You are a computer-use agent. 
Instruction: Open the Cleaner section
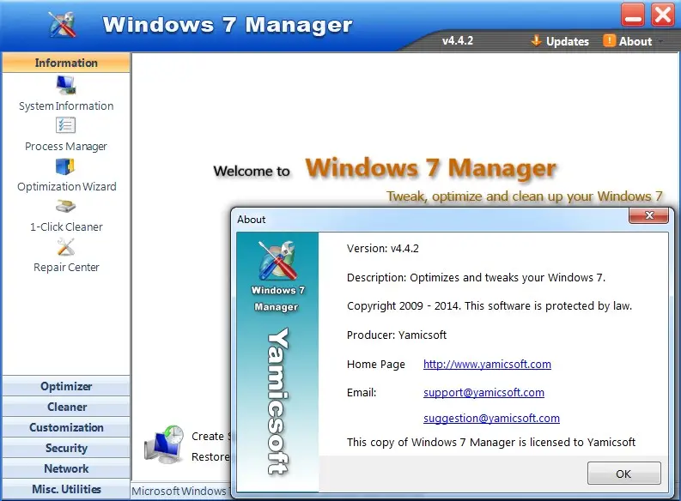pos(66,407)
